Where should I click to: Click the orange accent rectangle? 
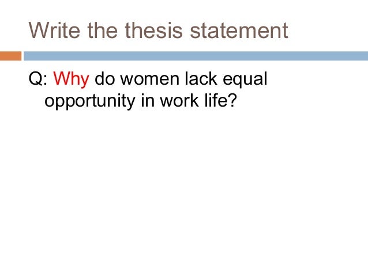coord(10,56)
